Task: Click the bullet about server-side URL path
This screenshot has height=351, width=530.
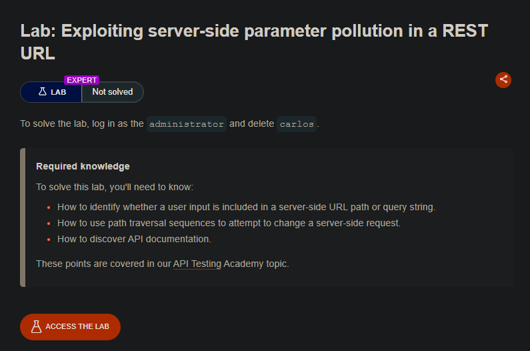Action: click(246, 207)
